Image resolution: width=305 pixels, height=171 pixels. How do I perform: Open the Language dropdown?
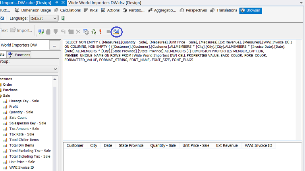43,19
